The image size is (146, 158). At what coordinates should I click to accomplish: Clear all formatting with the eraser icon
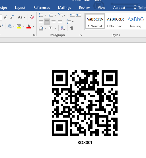pyautogui.click(x=32, y=17)
